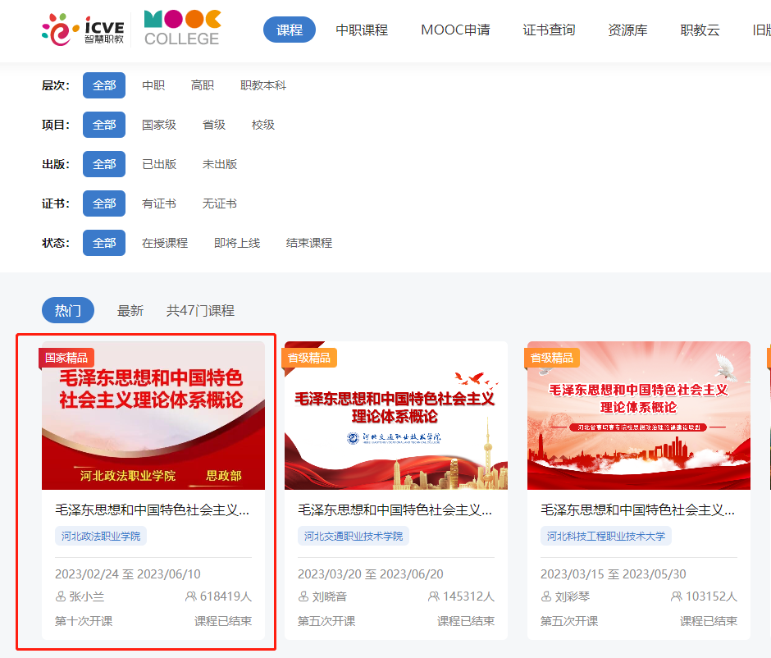This screenshot has height=658, width=771.
Task: Switch to the 最新 sort tab
Action: point(130,310)
